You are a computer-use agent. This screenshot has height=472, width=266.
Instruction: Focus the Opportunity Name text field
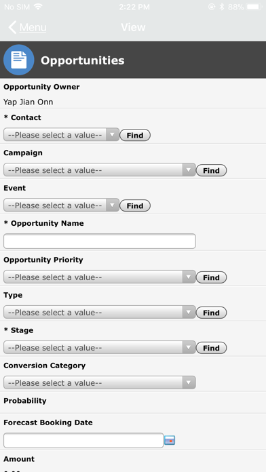point(100,241)
